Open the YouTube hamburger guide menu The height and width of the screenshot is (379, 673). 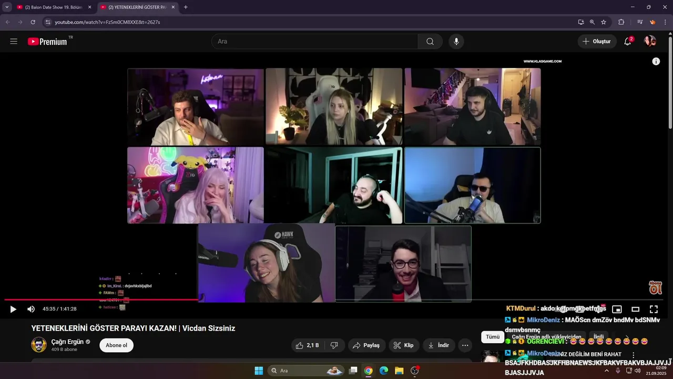[14, 42]
